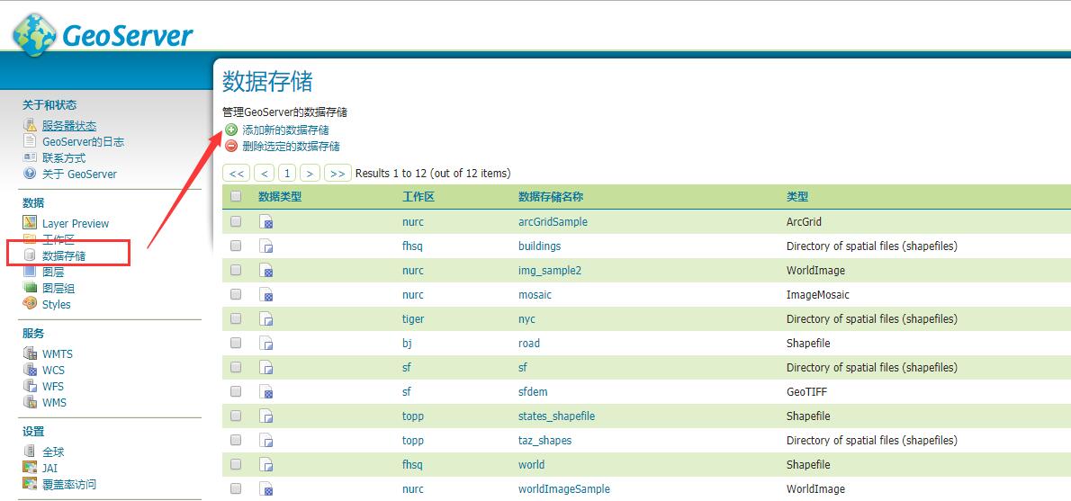Viewport: 1071px width, 501px height.
Task: Click the GeoTIFF type cell
Action: pyautogui.click(x=808, y=392)
